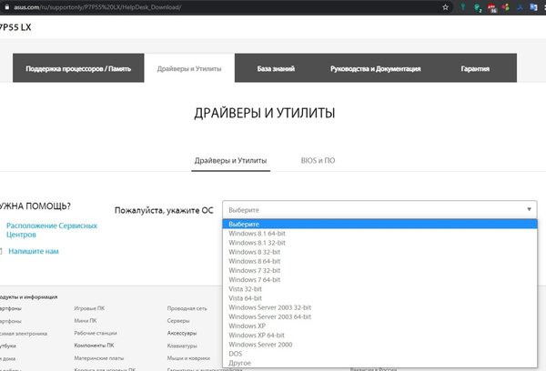Choose Windows 8 64-bit option
The width and height of the screenshot is (546, 371).
pos(379,261)
